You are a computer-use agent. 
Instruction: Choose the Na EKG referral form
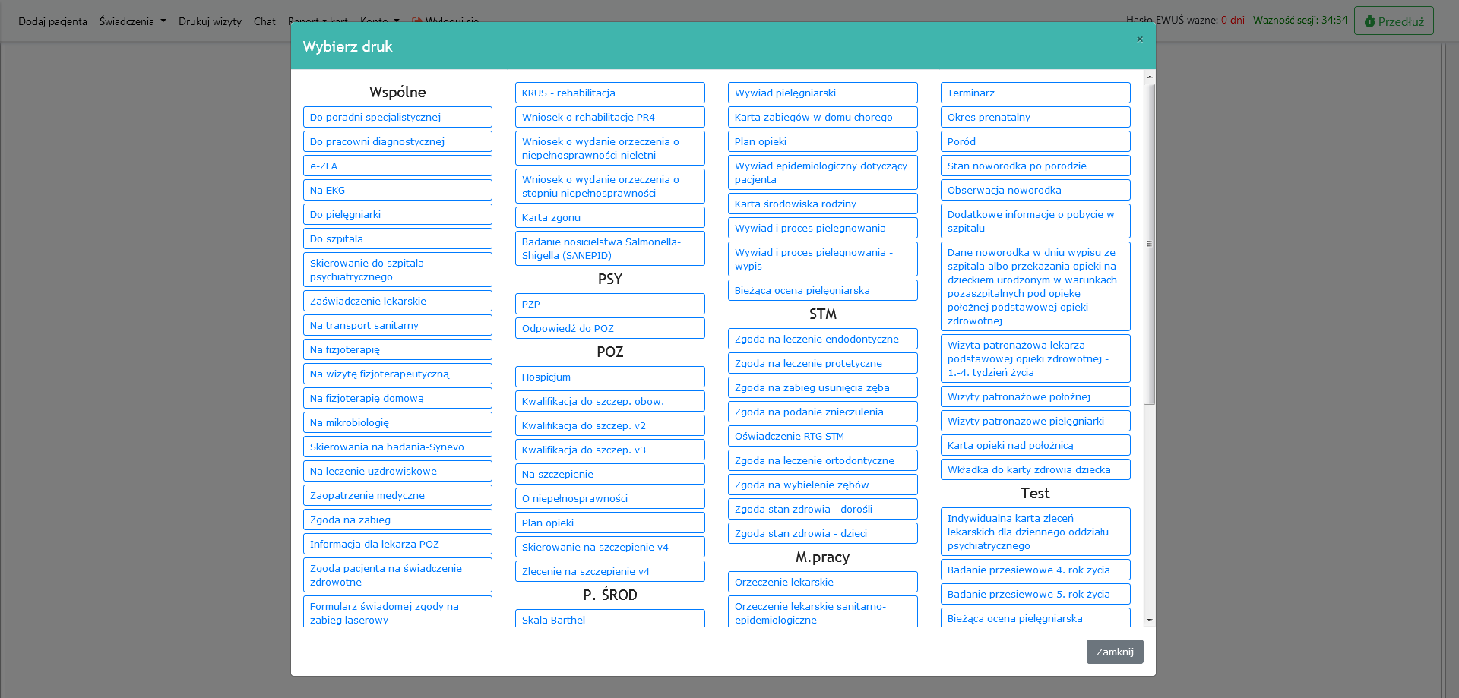(x=397, y=190)
